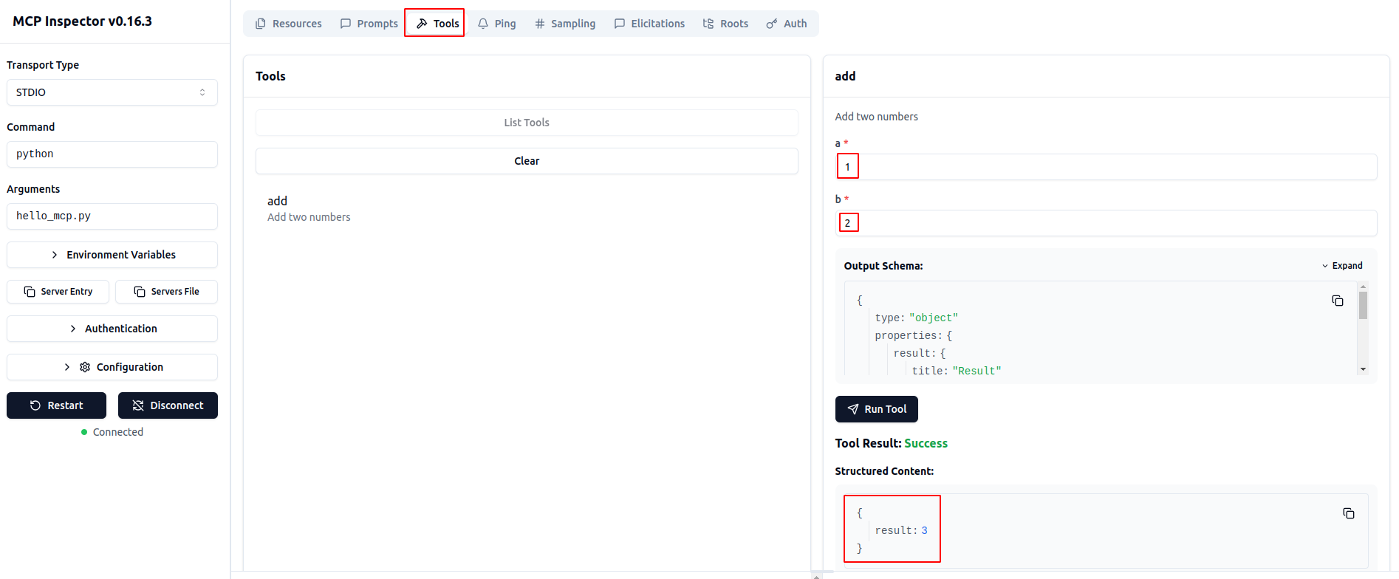Focus the Arguments field with hello_mcp.py
Image resolution: width=1399 pixels, height=579 pixels.
click(112, 216)
